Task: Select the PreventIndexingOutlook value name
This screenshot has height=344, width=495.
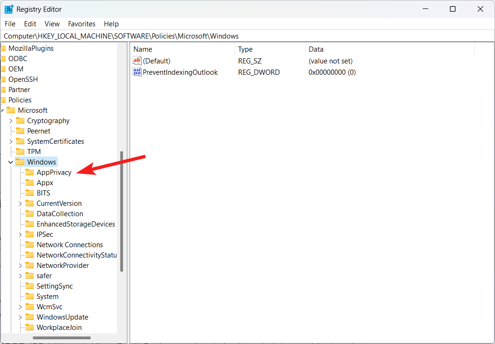Action: 180,72
